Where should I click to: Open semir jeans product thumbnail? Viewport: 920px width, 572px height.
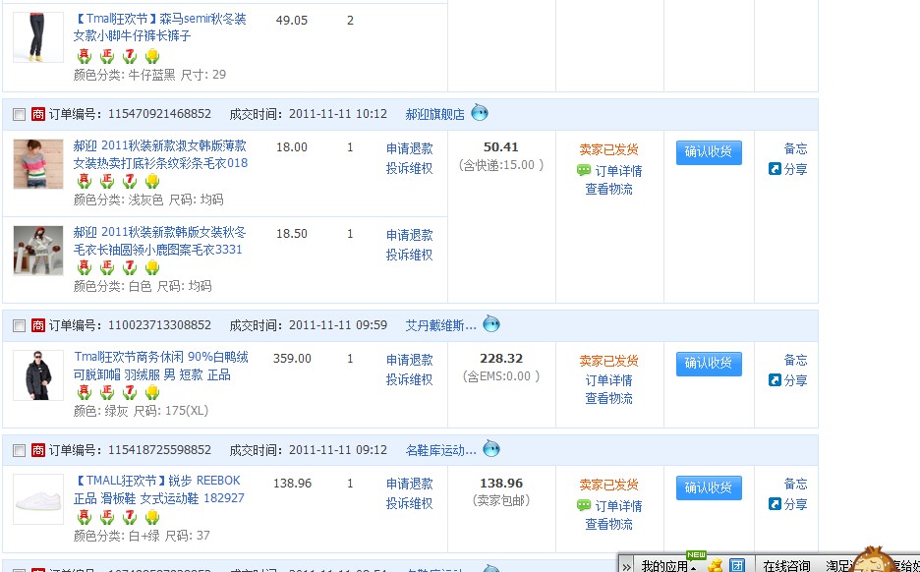(x=38, y=37)
